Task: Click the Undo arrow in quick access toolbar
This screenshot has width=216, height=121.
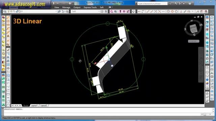Action: tap(58, 3)
